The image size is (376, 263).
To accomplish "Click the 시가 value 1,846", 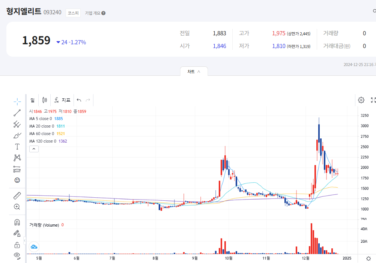I will click(220, 46).
